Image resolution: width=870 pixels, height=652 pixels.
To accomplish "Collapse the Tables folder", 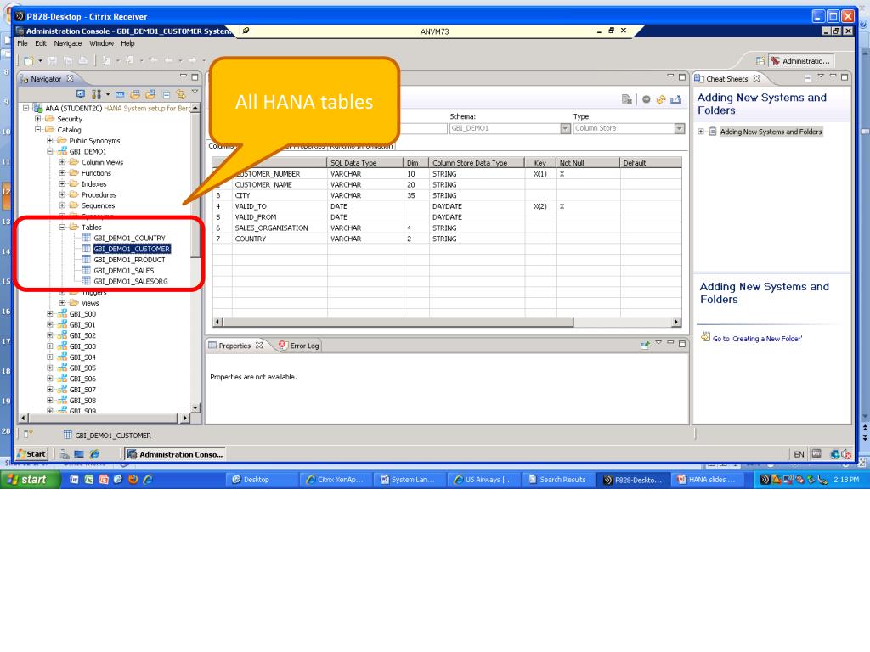I will point(62,227).
